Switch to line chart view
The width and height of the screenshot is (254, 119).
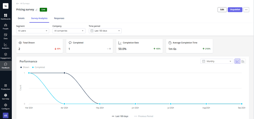point(237,61)
